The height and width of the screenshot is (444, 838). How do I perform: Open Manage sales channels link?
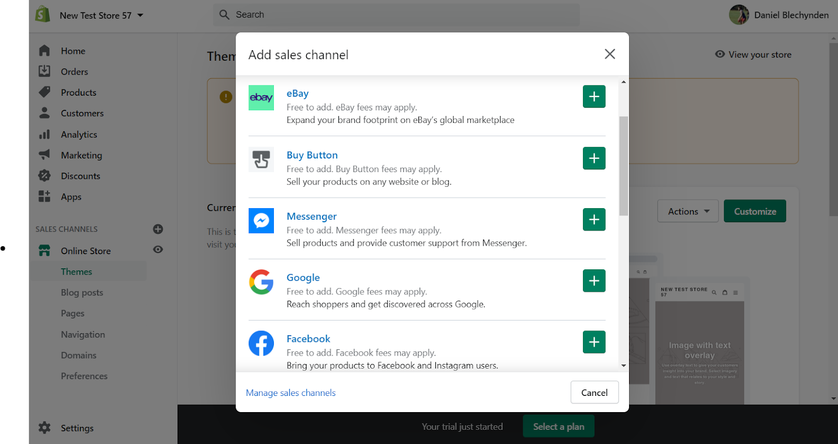point(291,393)
